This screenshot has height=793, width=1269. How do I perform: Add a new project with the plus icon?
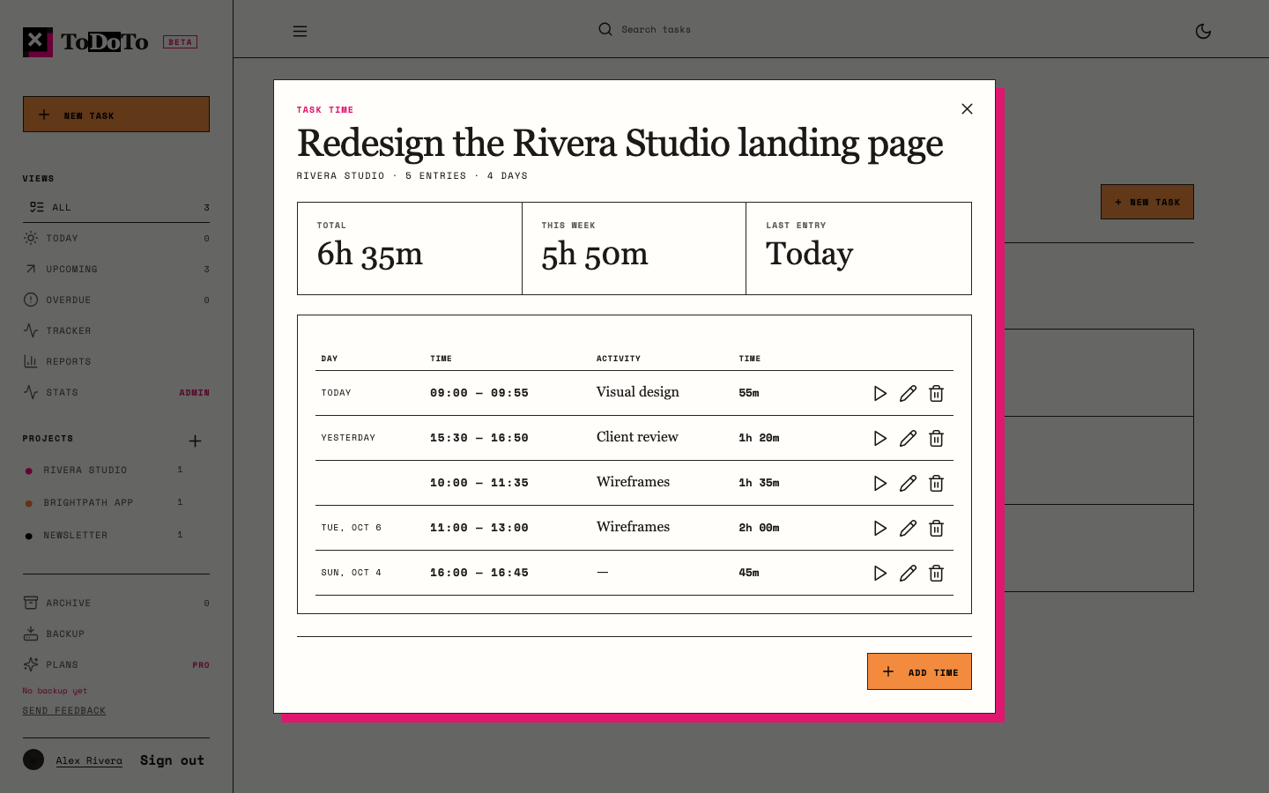click(195, 441)
